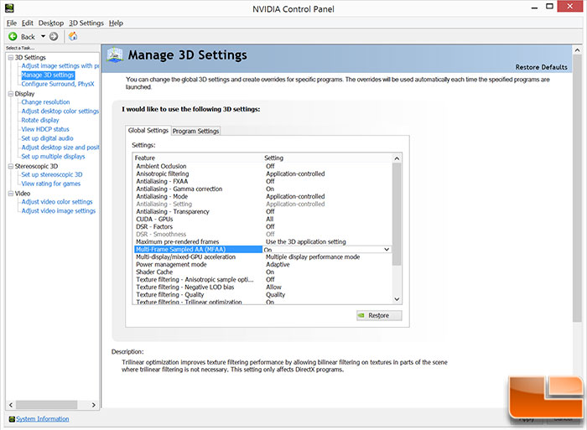
Task: Select Multi-display/mixed-GPU acceleration row
Action: coord(263,257)
